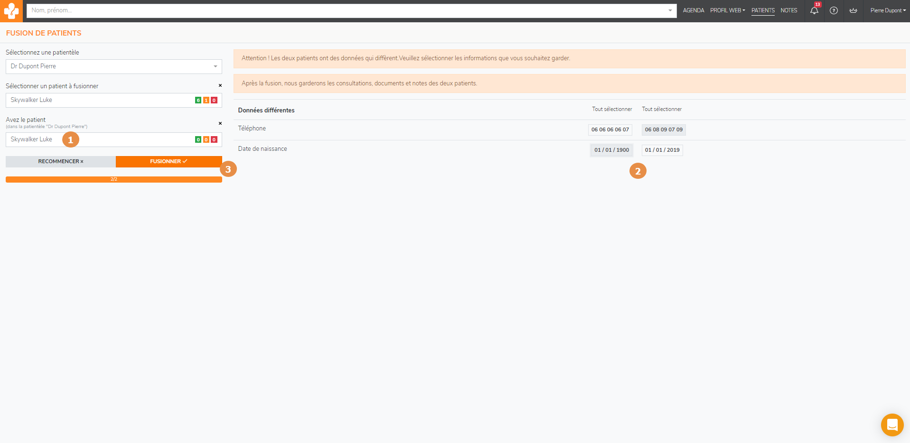Clear the patient to merge selection
Screen dimensions: 910x443
tap(220, 86)
